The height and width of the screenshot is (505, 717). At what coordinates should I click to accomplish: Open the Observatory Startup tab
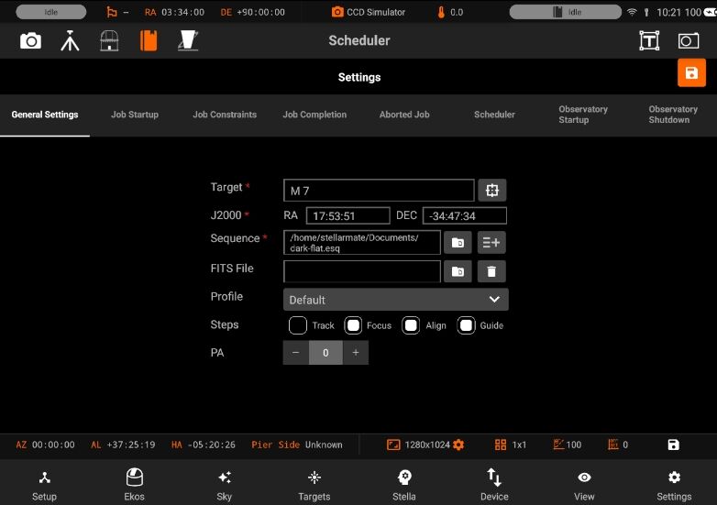point(583,115)
